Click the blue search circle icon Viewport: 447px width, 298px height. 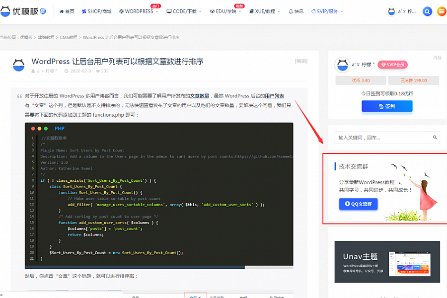[x=427, y=11]
